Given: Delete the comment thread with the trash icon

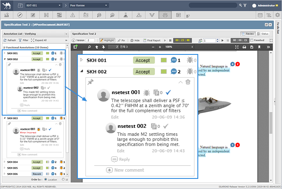Looking at the screenshot, I should click(188, 82).
